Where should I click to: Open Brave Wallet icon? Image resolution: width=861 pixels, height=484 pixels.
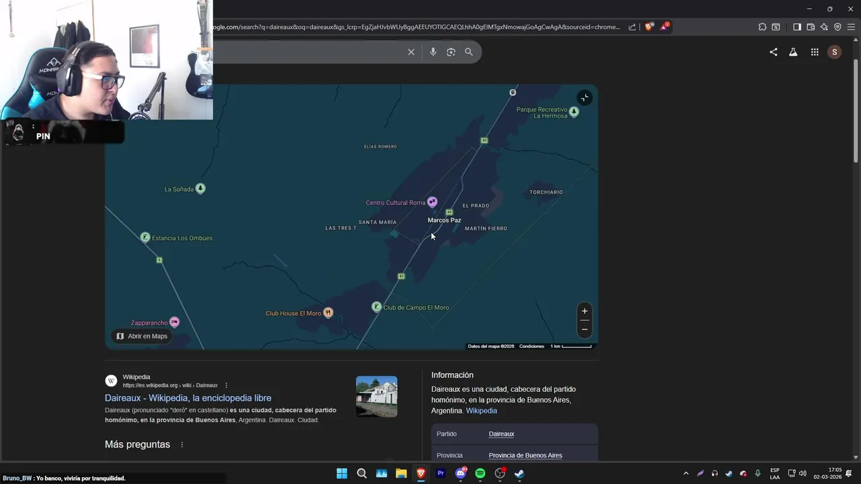[x=811, y=27]
